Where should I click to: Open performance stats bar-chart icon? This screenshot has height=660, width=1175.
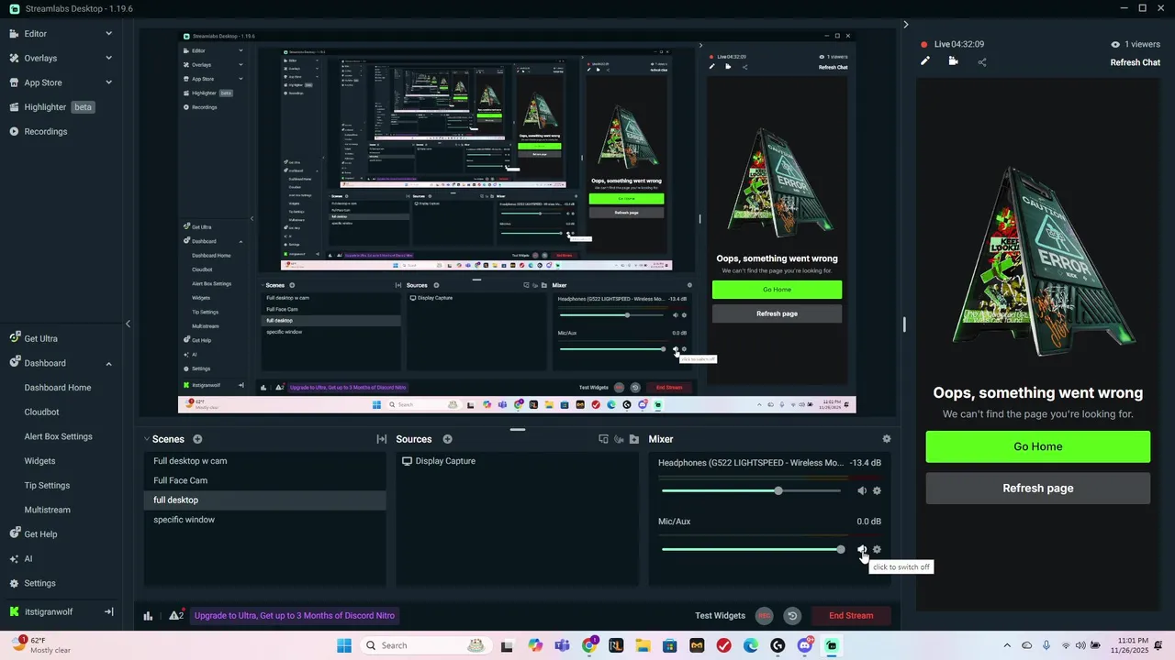point(148,616)
